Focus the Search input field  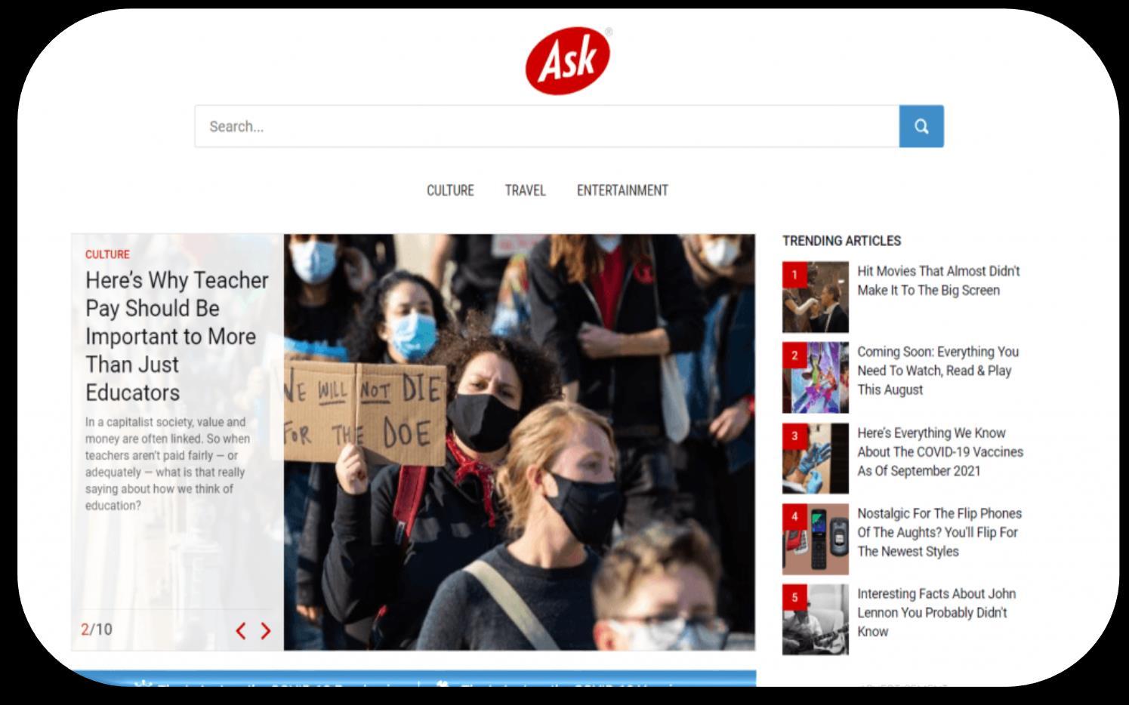pyautogui.click(x=547, y=126)
